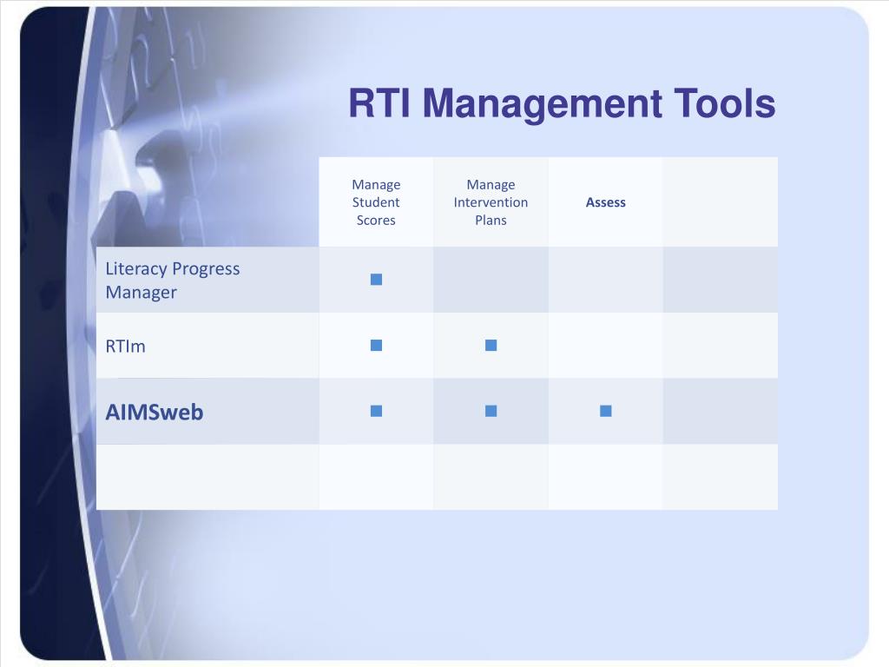Select the 'Manage Intervention Plans' column header
889x667 pixels.
click(491, 201)
